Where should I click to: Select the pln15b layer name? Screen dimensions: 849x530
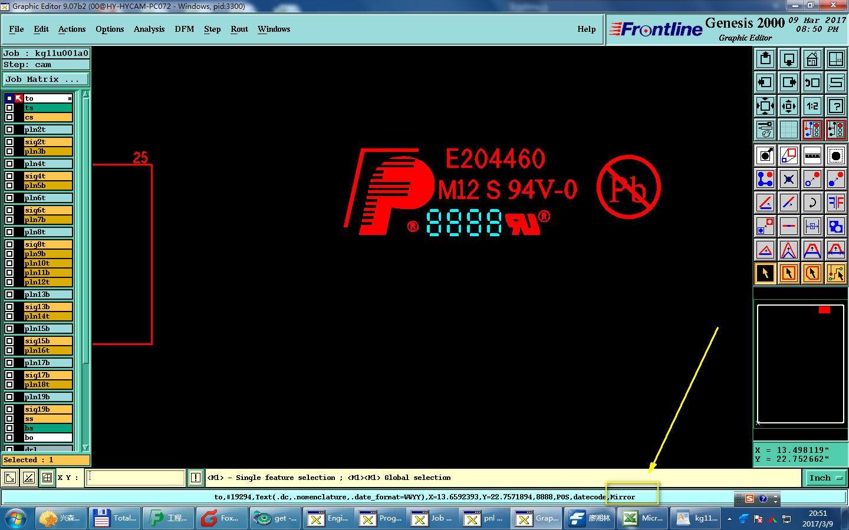tap(48, 329)
